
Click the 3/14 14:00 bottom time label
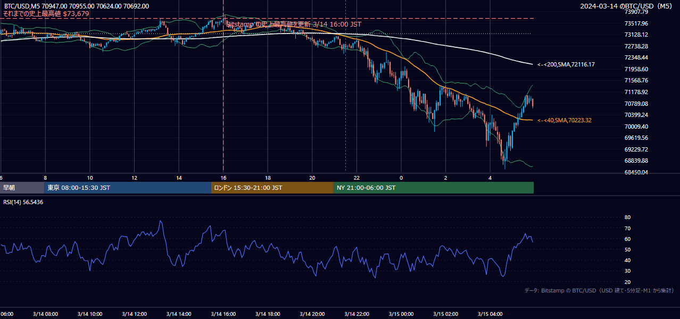click(x=179, y=314)
